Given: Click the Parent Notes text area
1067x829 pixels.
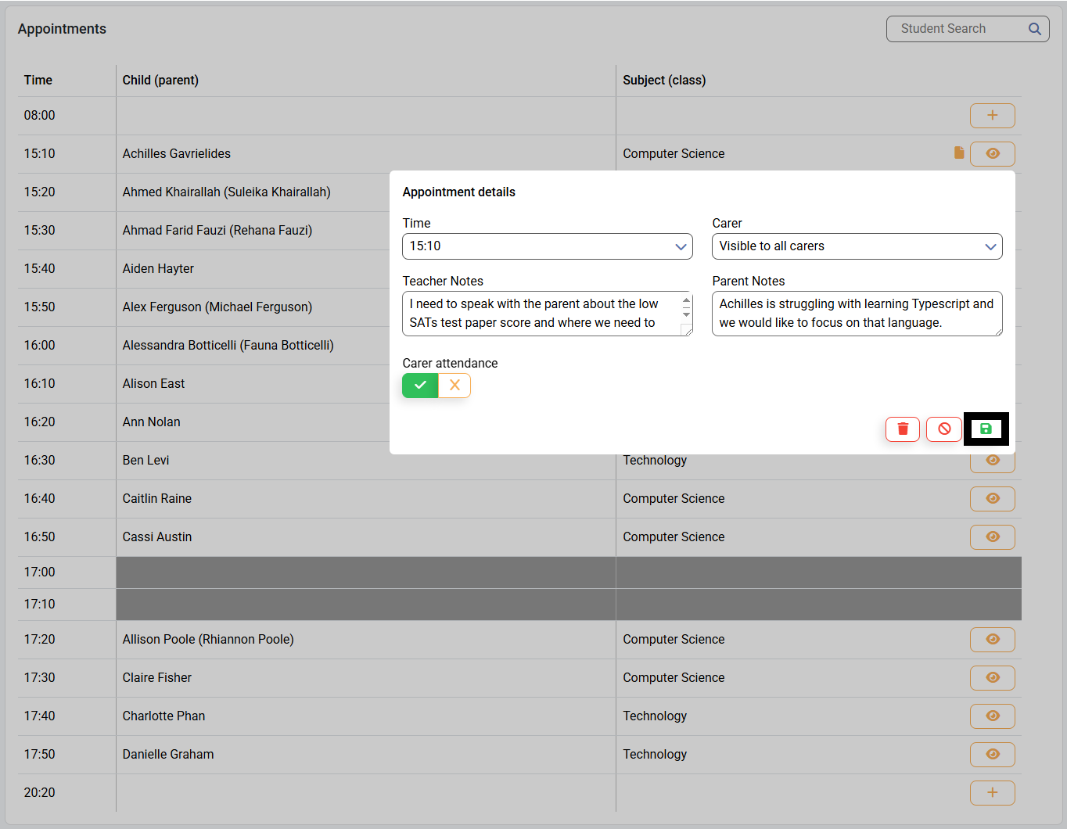Looking at the screenshot, I should (x=856, y=314).
